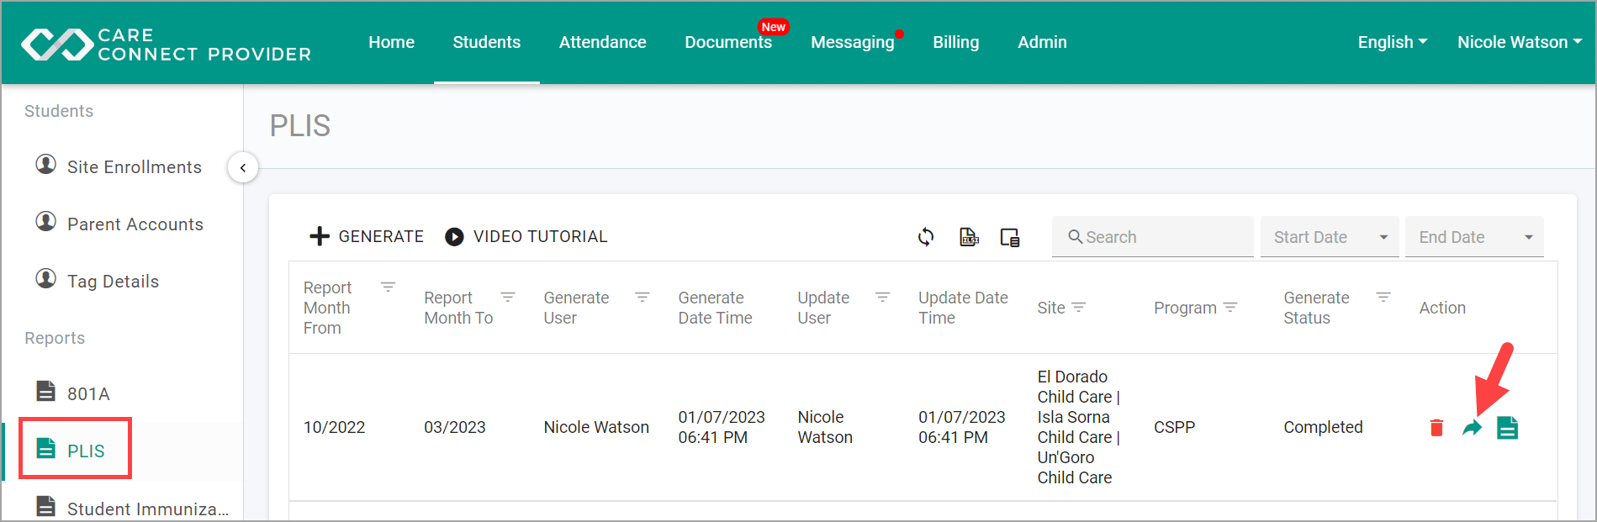
Task: Click the Care Connect Provider logo
Action: 167,45
